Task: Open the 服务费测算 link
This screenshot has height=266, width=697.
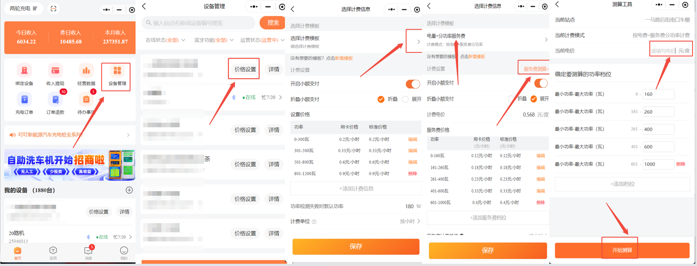Action: tap(535, 69)
